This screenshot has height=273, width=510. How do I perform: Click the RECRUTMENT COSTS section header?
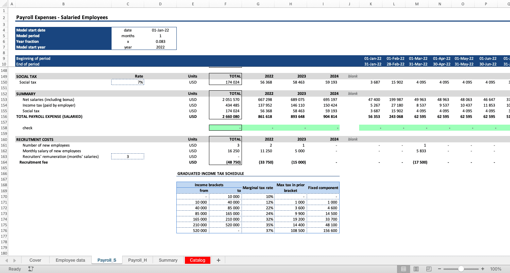35,140
